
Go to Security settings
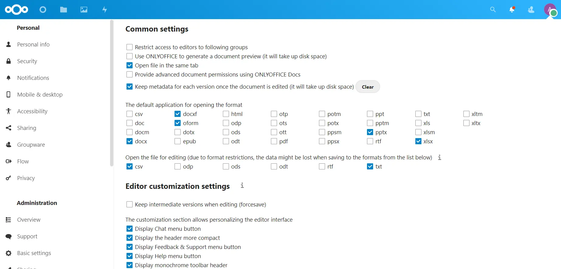point(27,61)
